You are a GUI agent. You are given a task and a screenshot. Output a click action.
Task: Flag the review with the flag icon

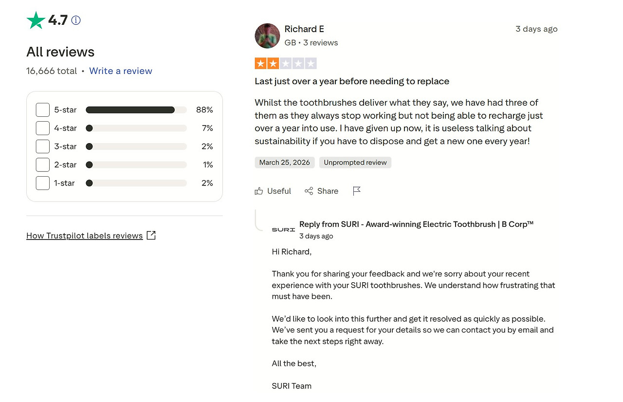(x=357, y=191)
